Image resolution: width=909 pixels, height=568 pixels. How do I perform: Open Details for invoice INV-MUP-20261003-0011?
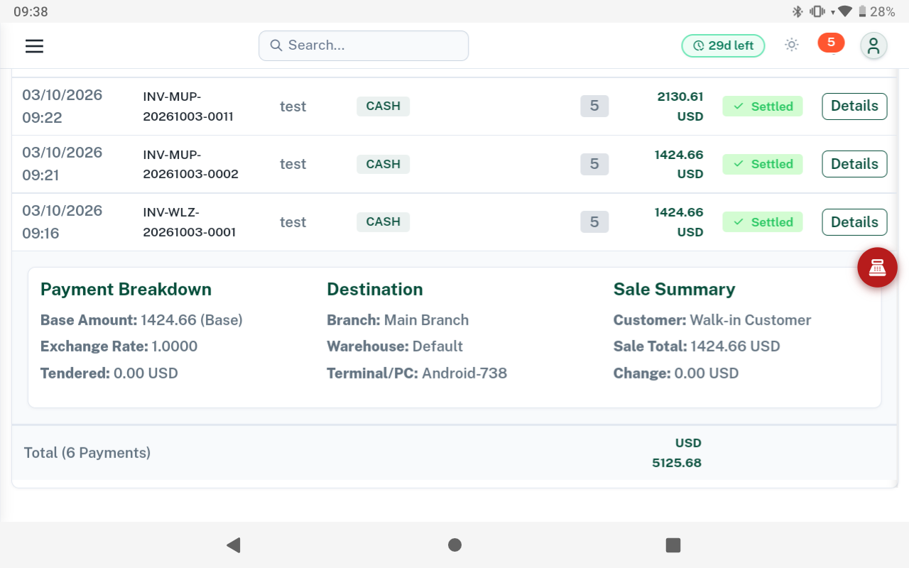click(854, 106)
